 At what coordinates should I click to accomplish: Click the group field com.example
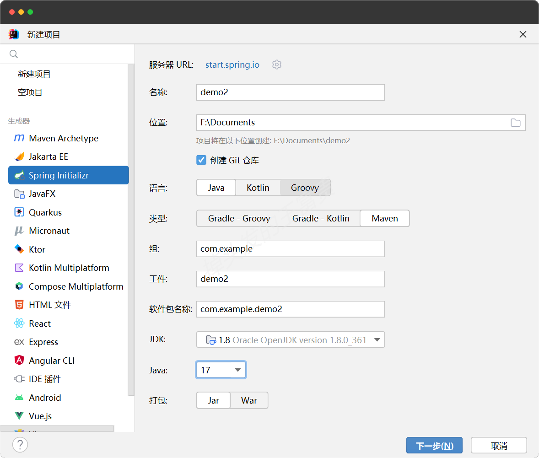(x=291, y=248)
